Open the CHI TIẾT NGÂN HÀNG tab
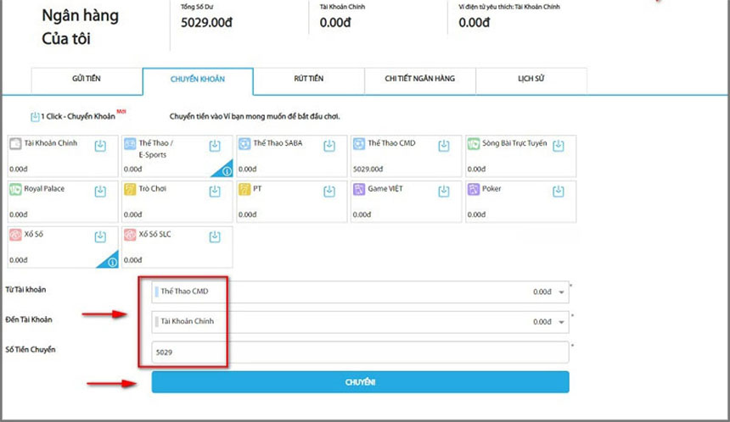 [419, 79]
